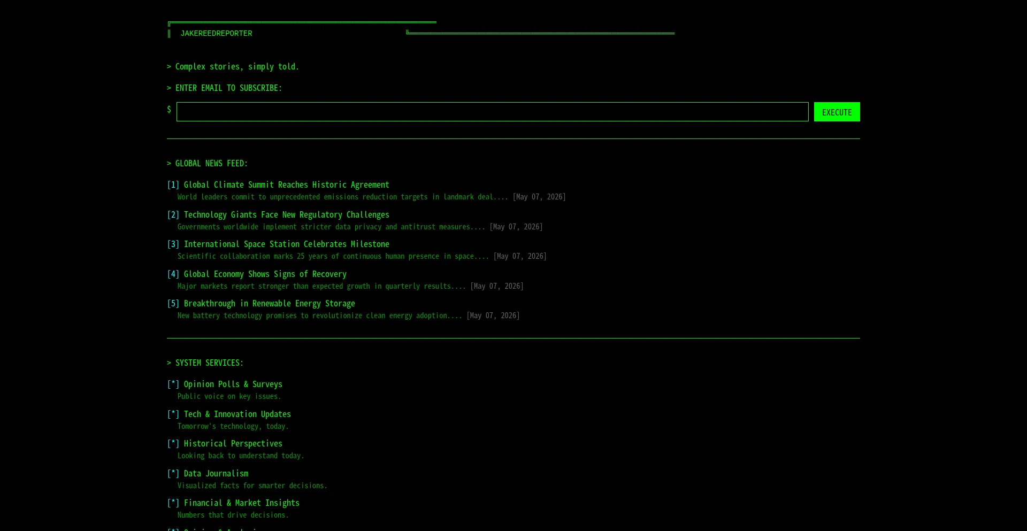
Task: Click the email subscribe input field
Action: coord(492,112)
